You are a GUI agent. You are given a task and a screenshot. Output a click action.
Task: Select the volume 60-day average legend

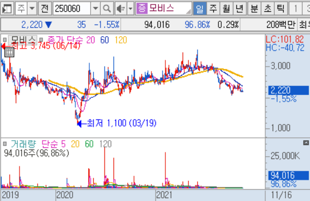89,144
